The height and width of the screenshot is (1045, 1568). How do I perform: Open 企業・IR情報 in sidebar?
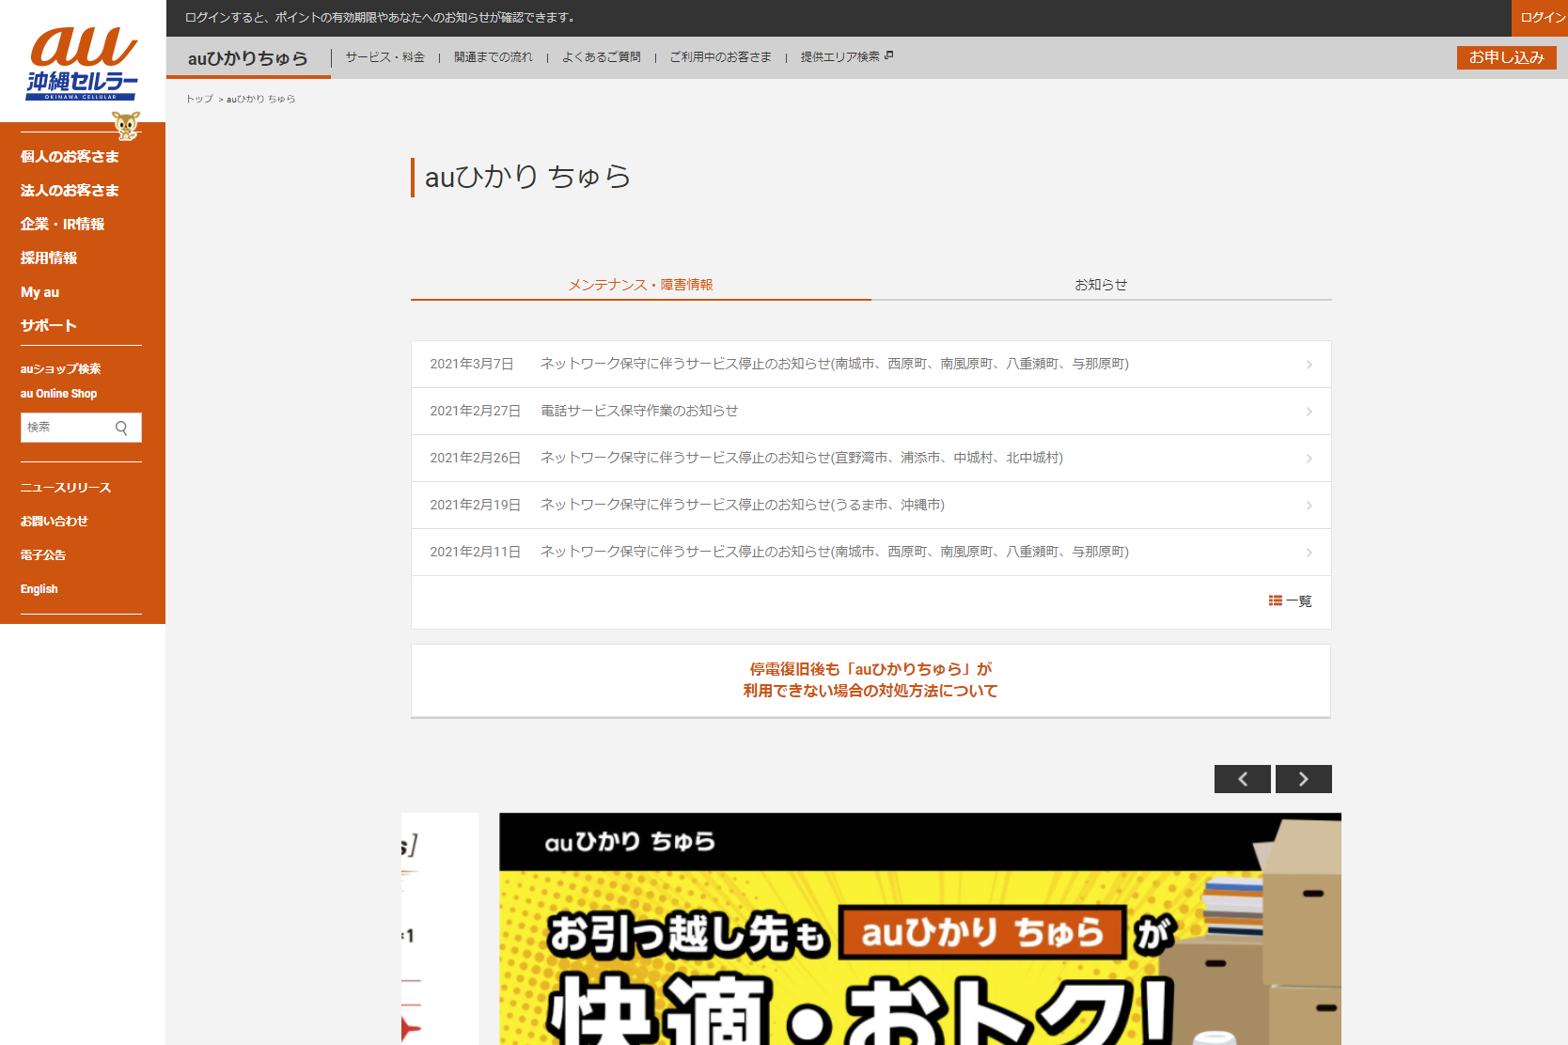pos(62,224)
